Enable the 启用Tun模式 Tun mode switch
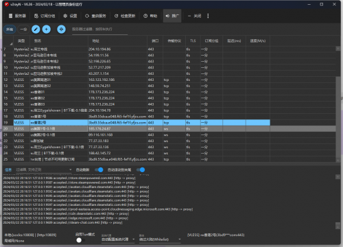Image resolution: width=343 pixels, height=247 pixels. click(x=80, y=240)
